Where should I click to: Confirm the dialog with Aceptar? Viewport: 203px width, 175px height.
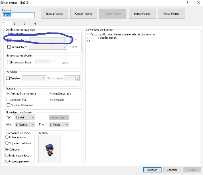152,170
